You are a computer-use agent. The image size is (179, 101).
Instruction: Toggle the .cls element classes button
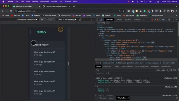point(163,70)
